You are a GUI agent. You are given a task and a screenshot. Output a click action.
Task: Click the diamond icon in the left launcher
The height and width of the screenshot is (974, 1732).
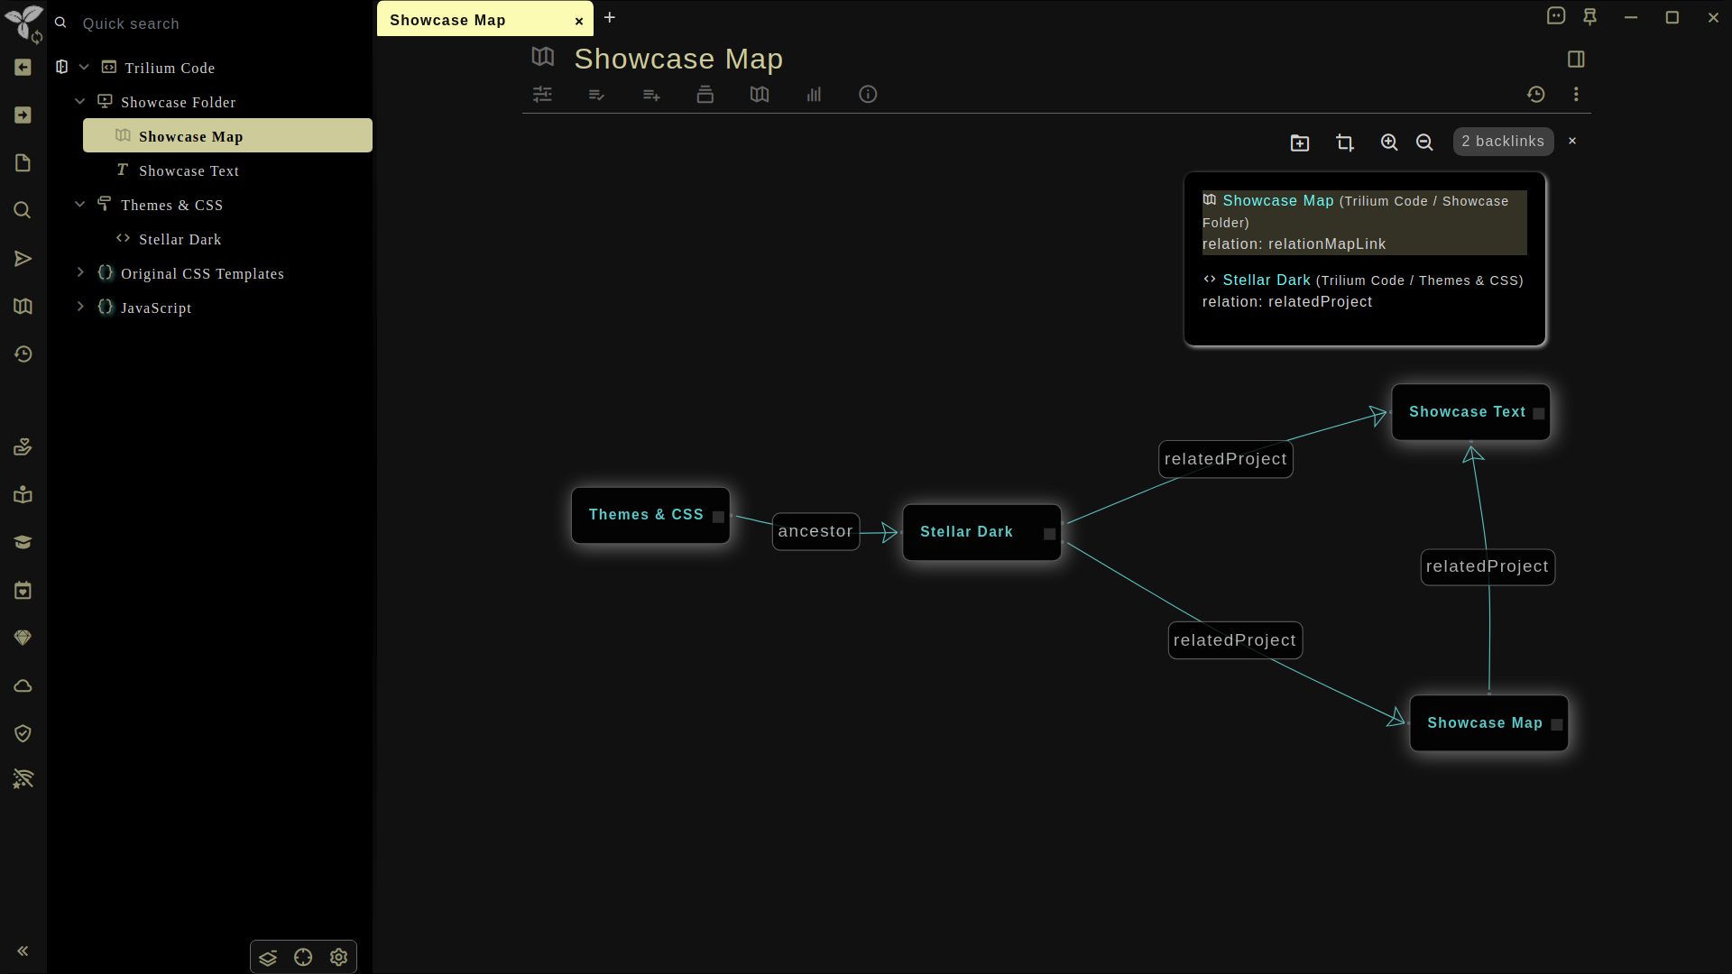click(x=23, y=639)
